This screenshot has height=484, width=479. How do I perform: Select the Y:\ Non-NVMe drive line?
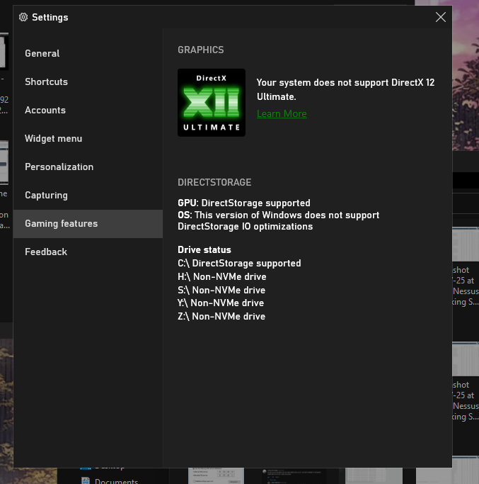point(221,303)
